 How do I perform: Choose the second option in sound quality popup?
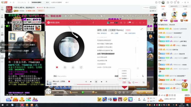pyautogui.click(x=124, y=73)
